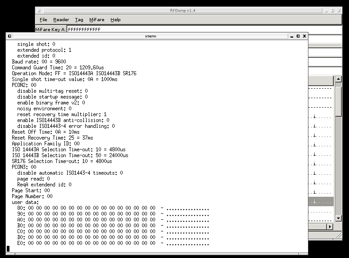Image resolution: width=349 pixels, height=258 pixels.
Task: Click RFDump vertical scrollbar down arrow
Action: 338,218
